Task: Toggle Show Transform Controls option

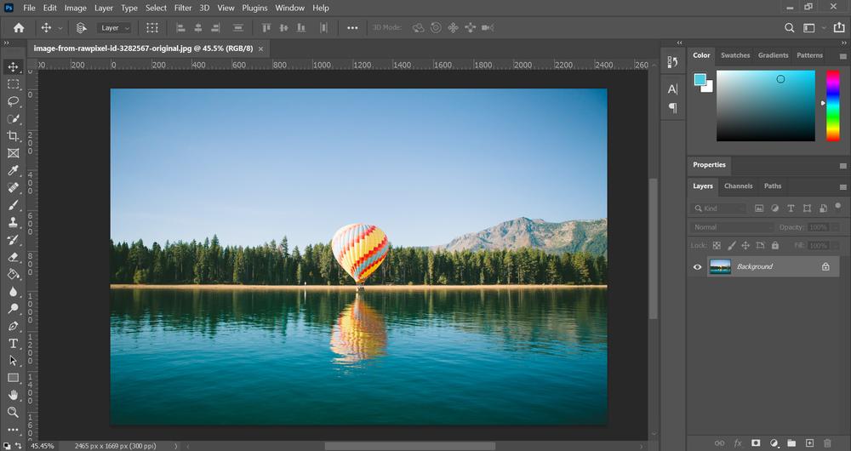Action: [152, 28]
